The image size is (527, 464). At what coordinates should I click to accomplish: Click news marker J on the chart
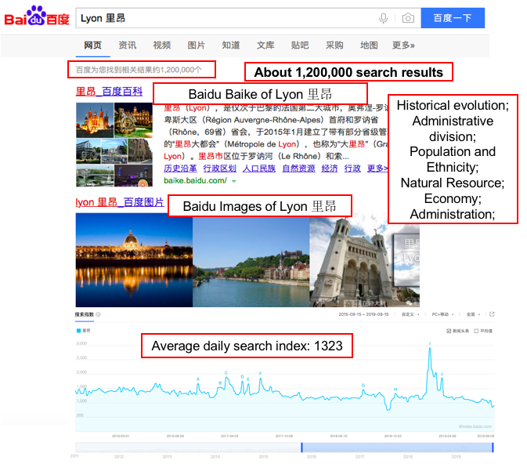442,374
